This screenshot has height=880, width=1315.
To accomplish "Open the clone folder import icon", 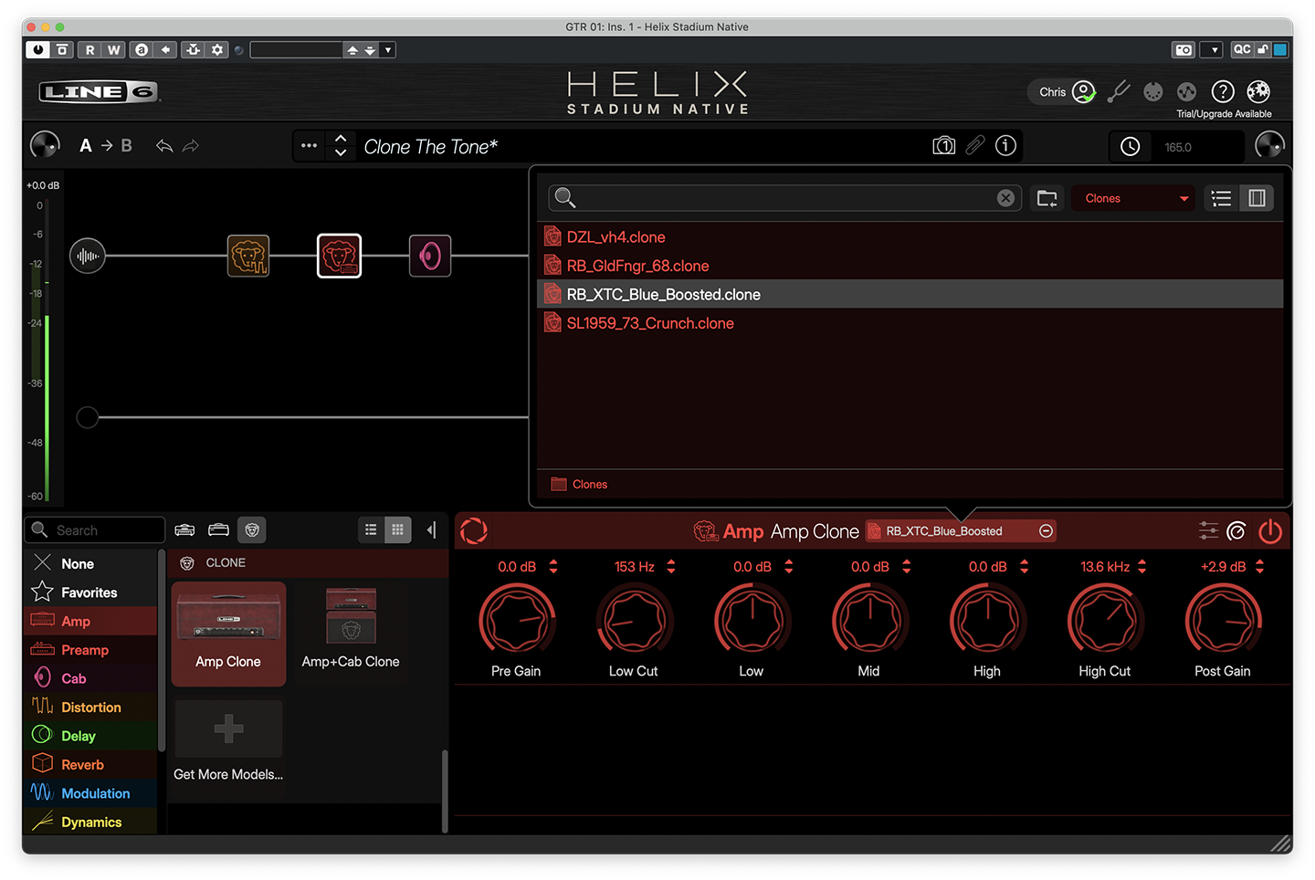I will point(1047,198).
